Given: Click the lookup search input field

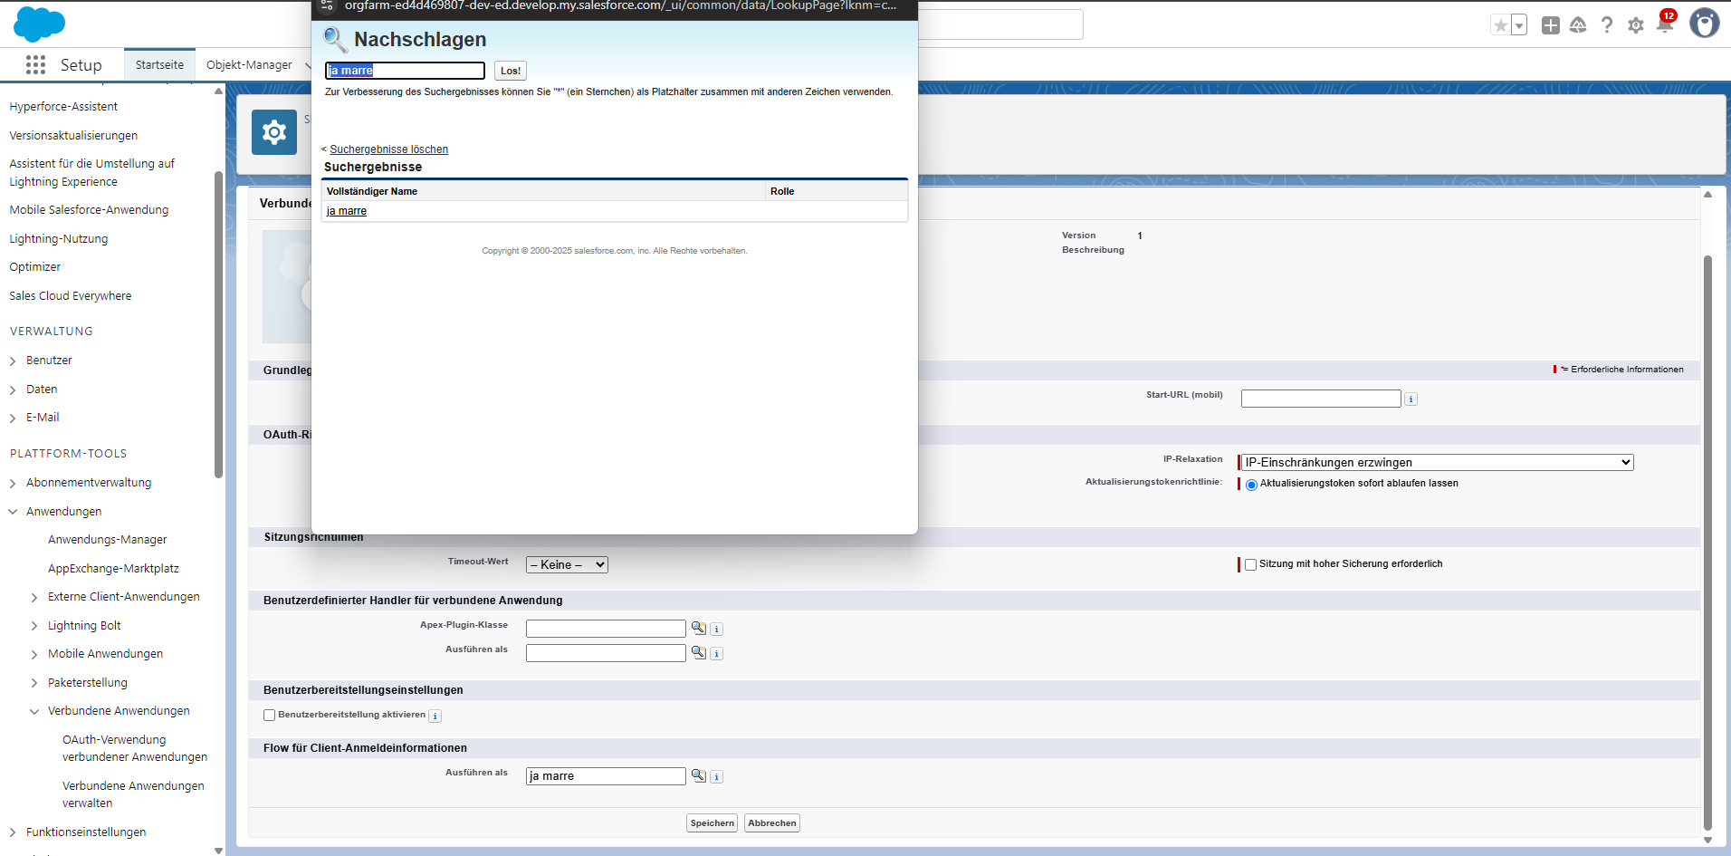Looking at the screenshot, I should (x=405, y=71).
